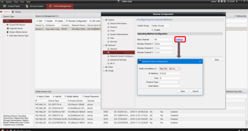Click Cancel in Network Center Configuration

[x=195, y=91]
